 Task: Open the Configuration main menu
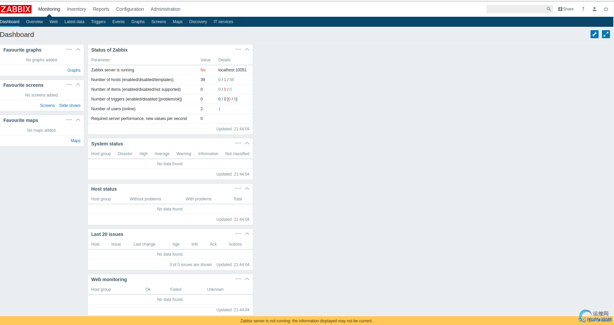130,9
